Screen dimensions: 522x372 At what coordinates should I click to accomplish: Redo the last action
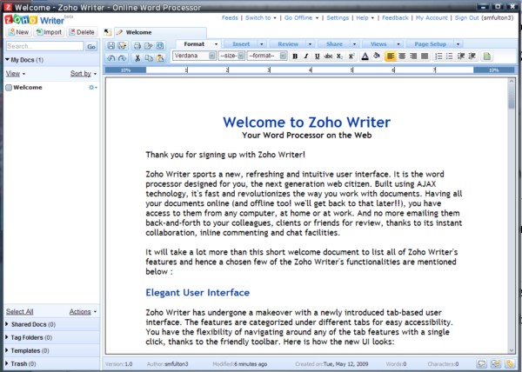[122, 58]
